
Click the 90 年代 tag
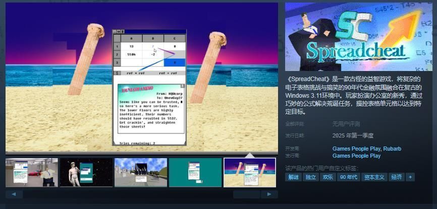(348, 177)
